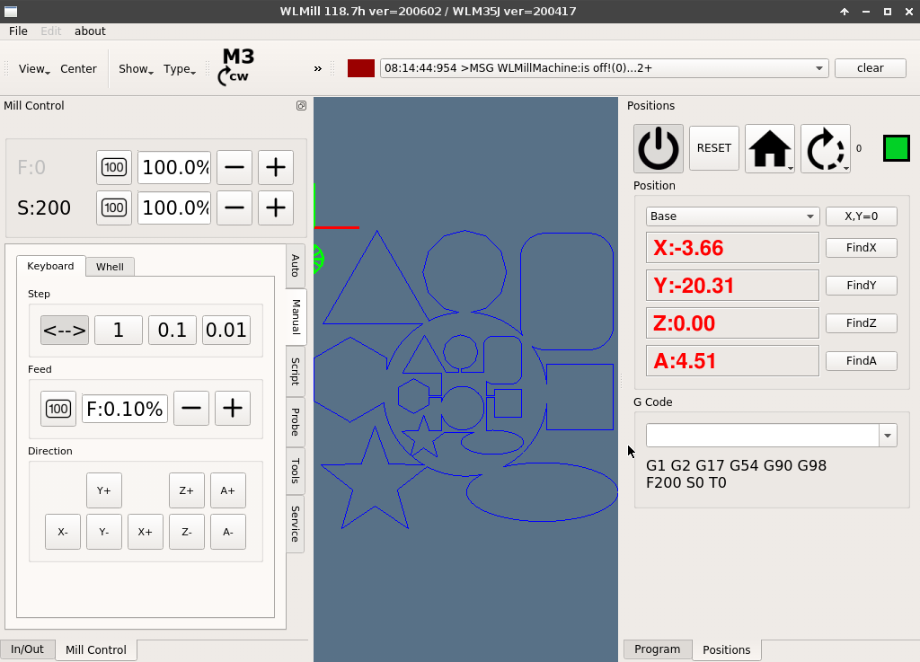Jog A- direction
This screenshot has height=662, width=920.
(x=228, y=532)
